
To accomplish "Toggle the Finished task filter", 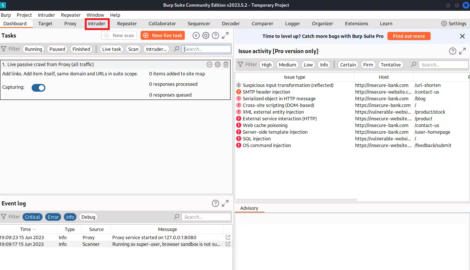I will (81, 49).
